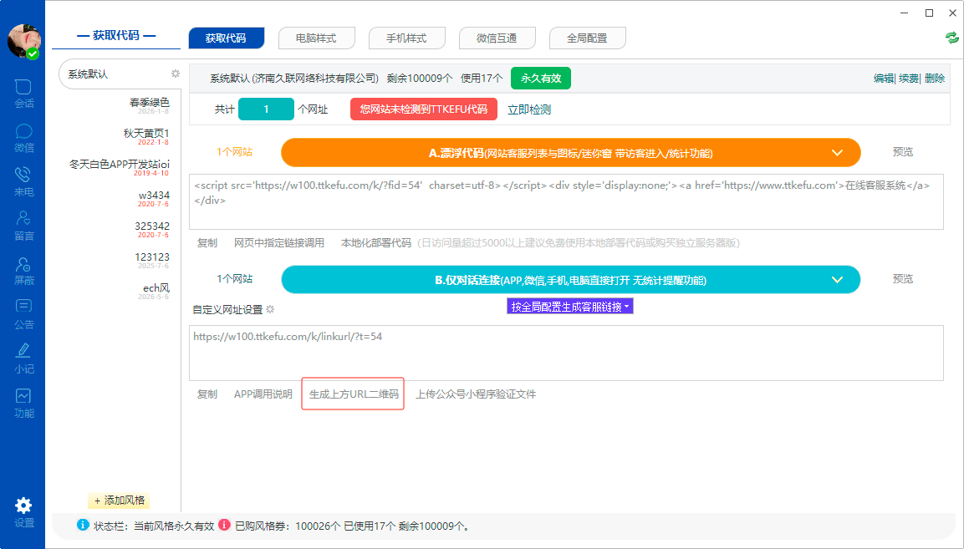
Task: Click the A.漂浮代码 orange bar title
Action: point(570,153)
